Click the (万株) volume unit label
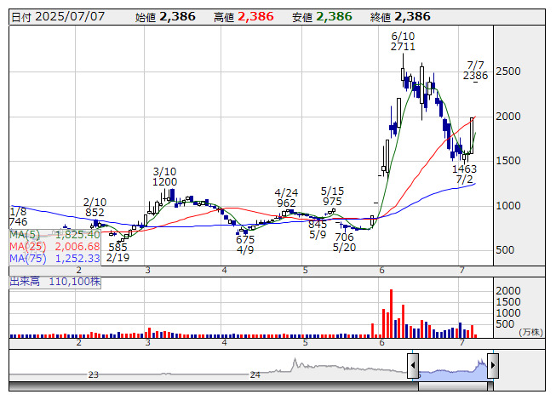Viewport: 556px width, 400px height. click(531, 332)
